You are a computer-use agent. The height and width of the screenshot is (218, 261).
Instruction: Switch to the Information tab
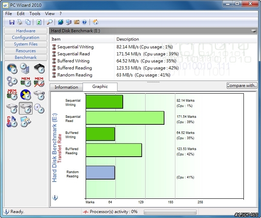point(66,87)
